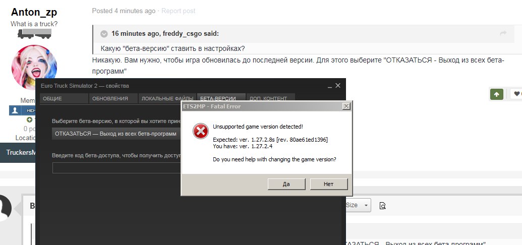Click the '16 minutes ago, freddy_csgo said' quote header
Image resolution: width=522 pixels, height=245 pixels.
pos(165,34)
